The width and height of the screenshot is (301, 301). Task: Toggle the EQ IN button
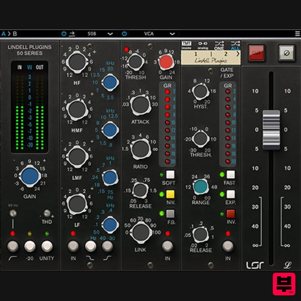click(x=73, y=246)
